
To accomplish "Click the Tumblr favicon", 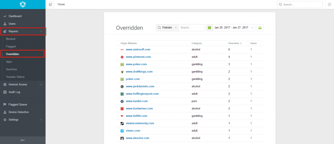I will pyautogui.click(x=122, y=101).
